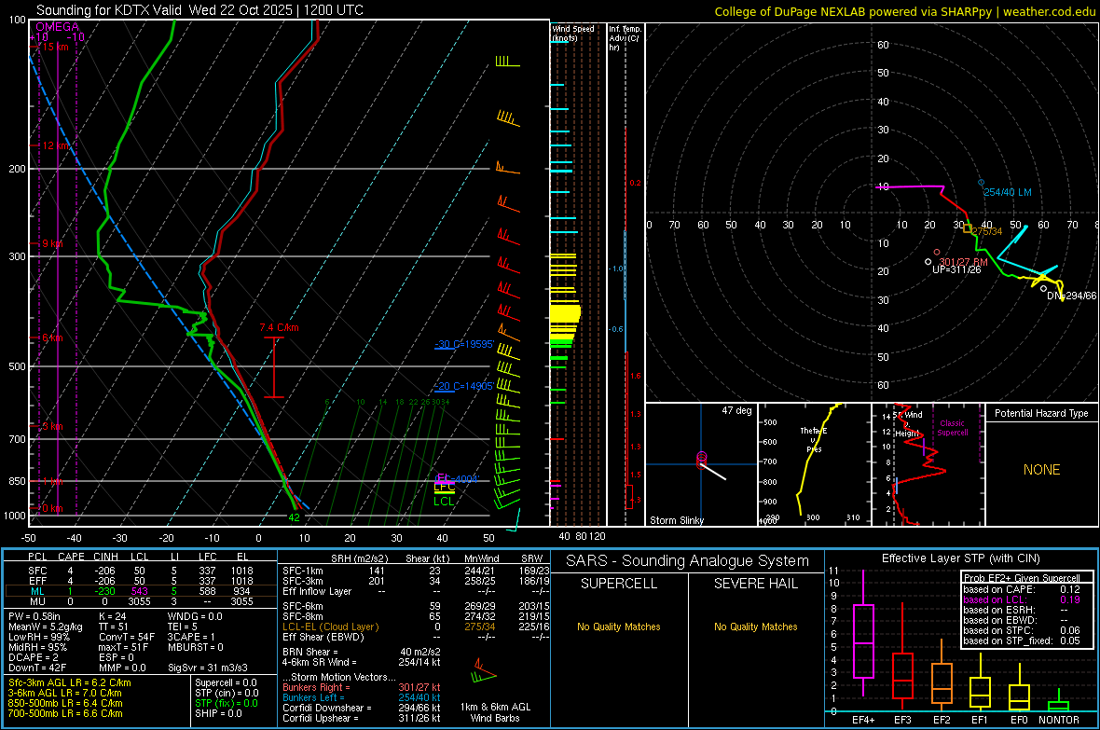Click the 47 deg Storm Slinky value

click(736, 410)
